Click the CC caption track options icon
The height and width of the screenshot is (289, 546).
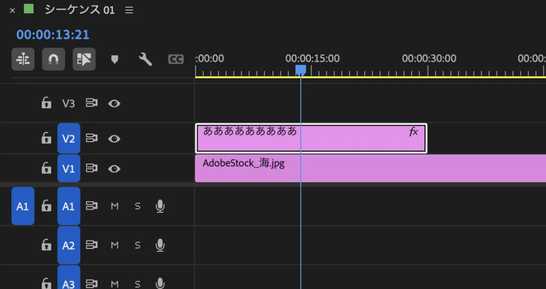(x=176, y=59)
